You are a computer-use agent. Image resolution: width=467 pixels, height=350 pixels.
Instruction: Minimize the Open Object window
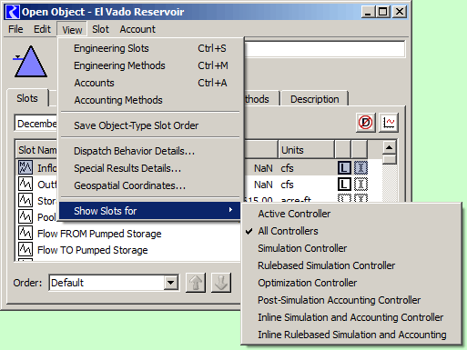pos(368,12)
